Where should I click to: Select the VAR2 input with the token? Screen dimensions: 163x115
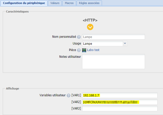(120, 102)
